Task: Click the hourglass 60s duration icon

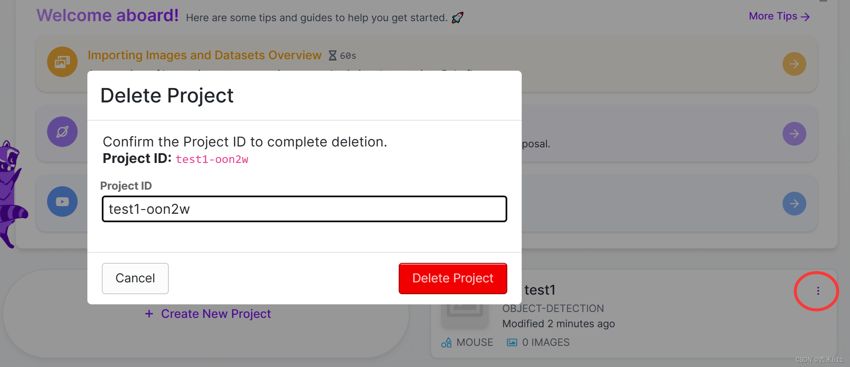Action: [333, 55]
